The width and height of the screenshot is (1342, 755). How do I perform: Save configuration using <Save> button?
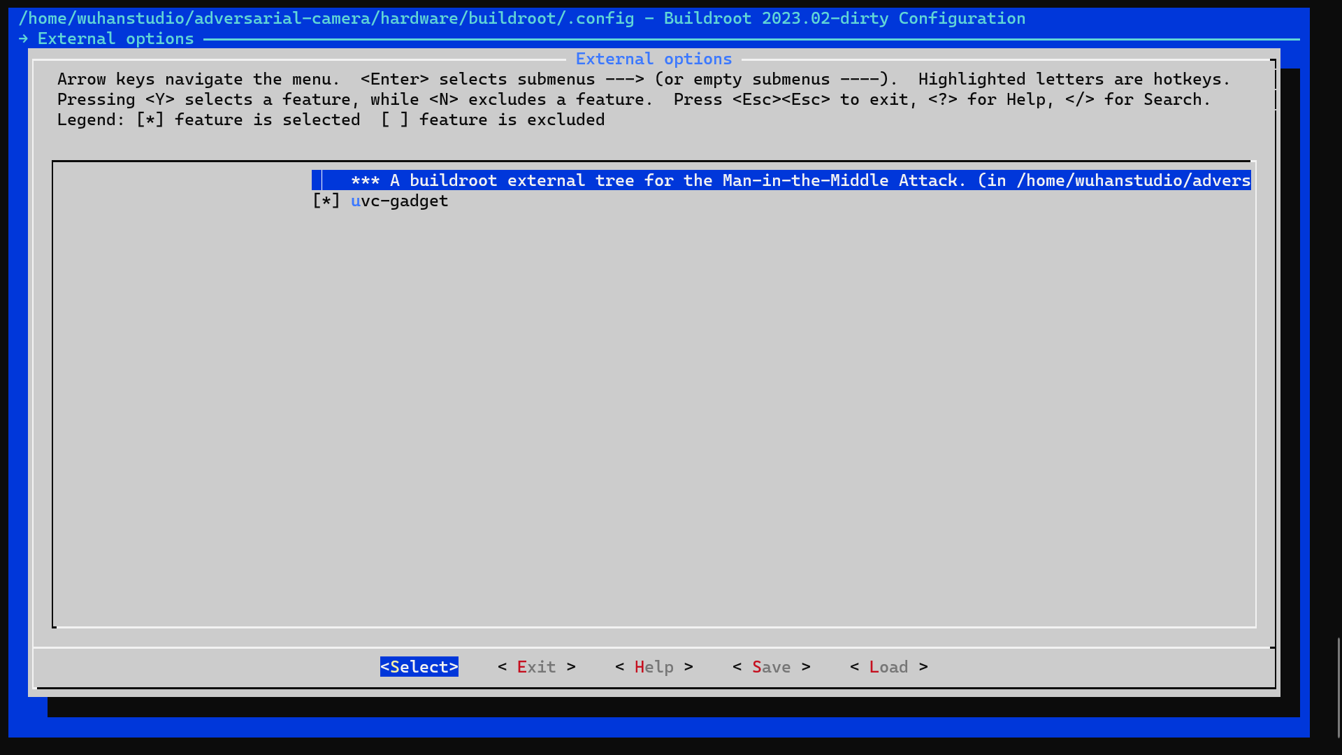770,667
